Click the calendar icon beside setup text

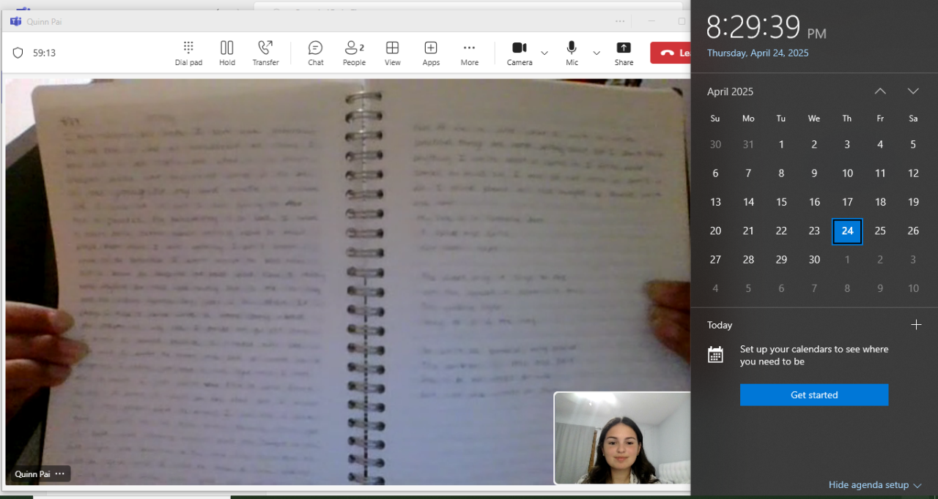(x=716, y=355)
